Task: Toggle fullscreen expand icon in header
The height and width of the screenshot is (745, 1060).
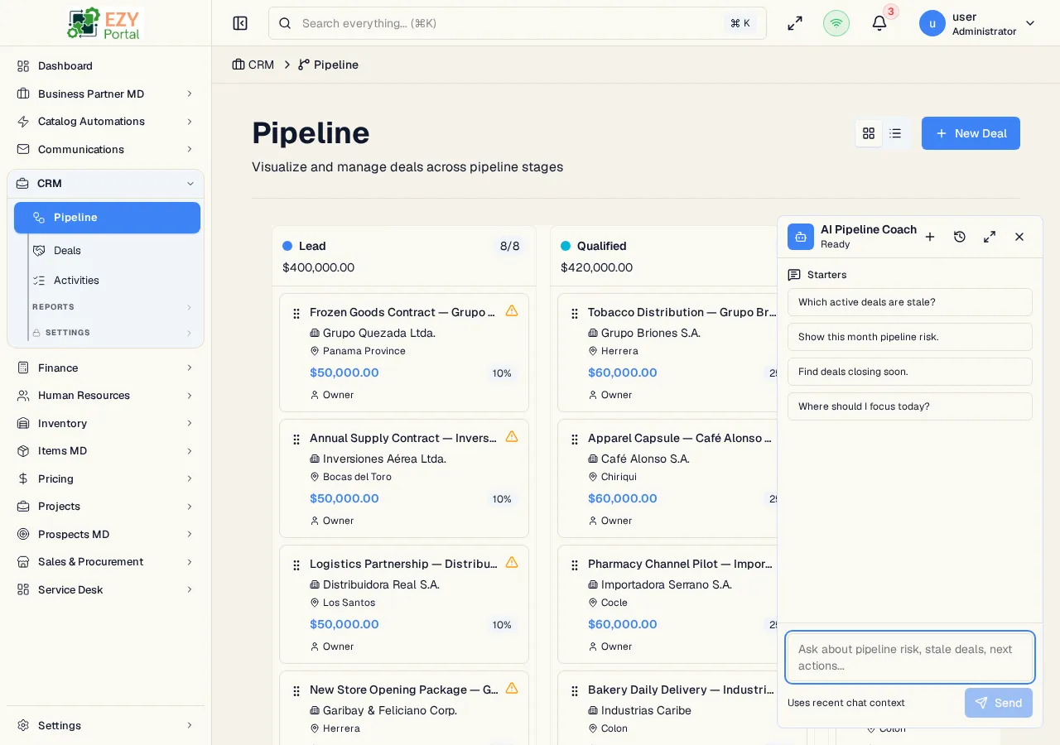Action: (795, 23)
